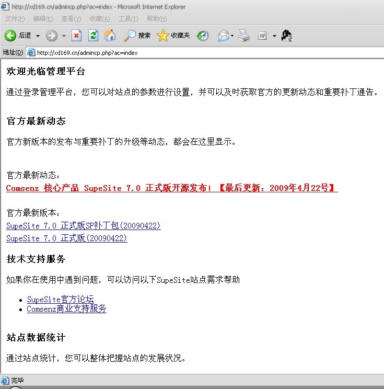
Task: Visit the SupeSite官方论坛 link
Action: coord(61,300)
